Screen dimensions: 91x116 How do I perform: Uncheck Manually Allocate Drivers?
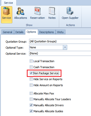pos(31,105)
